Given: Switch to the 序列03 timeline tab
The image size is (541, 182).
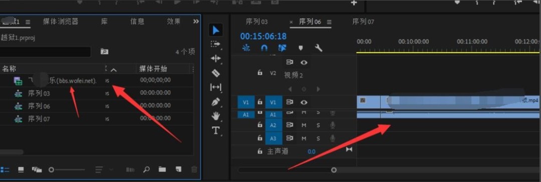Looking at the screenshot, I should click(256, 21).
